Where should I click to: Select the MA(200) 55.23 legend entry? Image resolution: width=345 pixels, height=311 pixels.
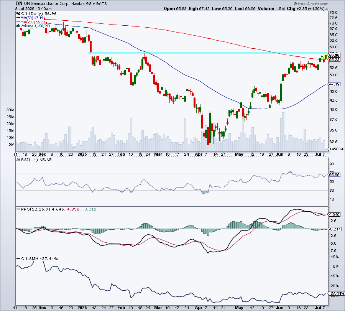tap(33, 22)
